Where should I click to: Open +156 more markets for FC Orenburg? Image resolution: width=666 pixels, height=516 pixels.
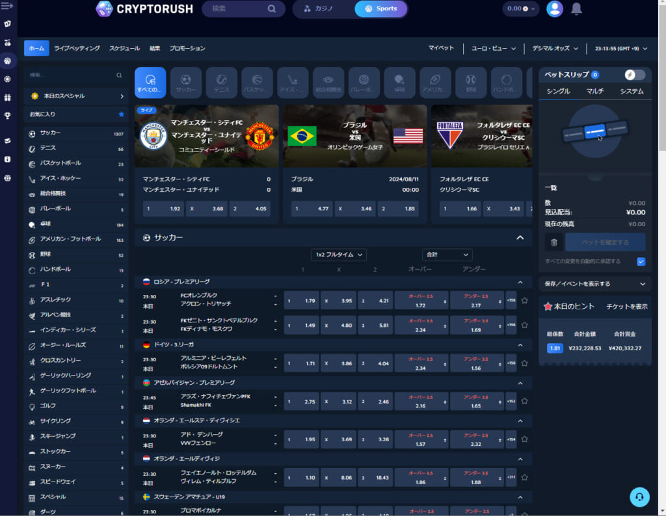[511, 300]
